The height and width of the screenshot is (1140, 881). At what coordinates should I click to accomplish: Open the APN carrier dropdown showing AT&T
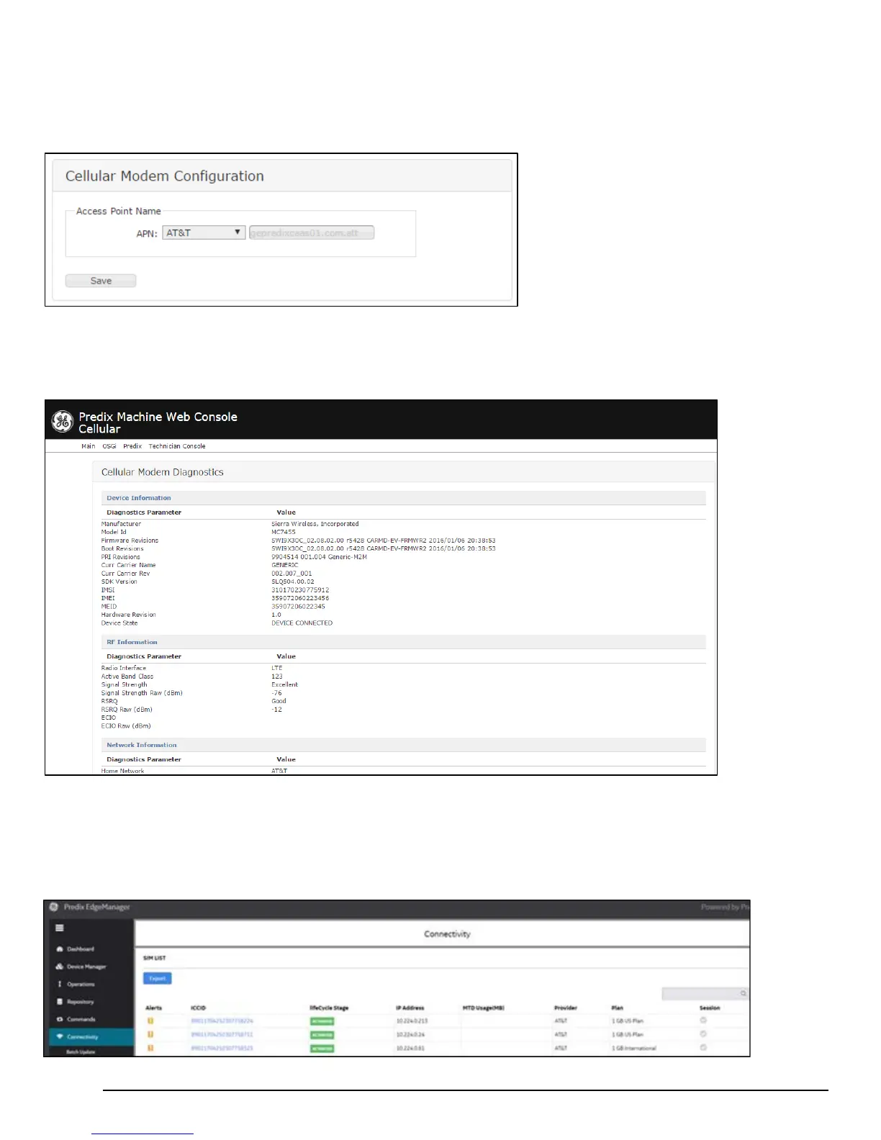204,232
